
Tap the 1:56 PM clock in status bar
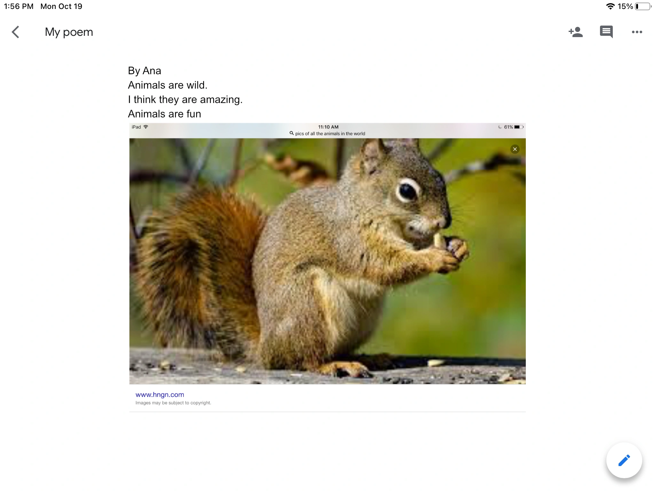coord(19,6)
